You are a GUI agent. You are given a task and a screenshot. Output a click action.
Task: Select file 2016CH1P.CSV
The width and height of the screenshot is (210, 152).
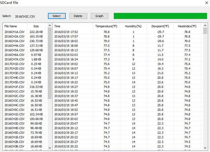pyautogui.click(x=15, y=87)
